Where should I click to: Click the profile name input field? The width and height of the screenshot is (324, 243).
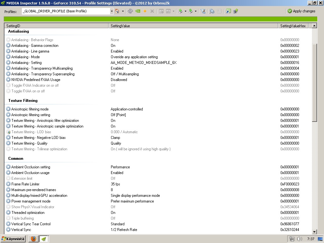pyautogui.click(x=66, y=11)
